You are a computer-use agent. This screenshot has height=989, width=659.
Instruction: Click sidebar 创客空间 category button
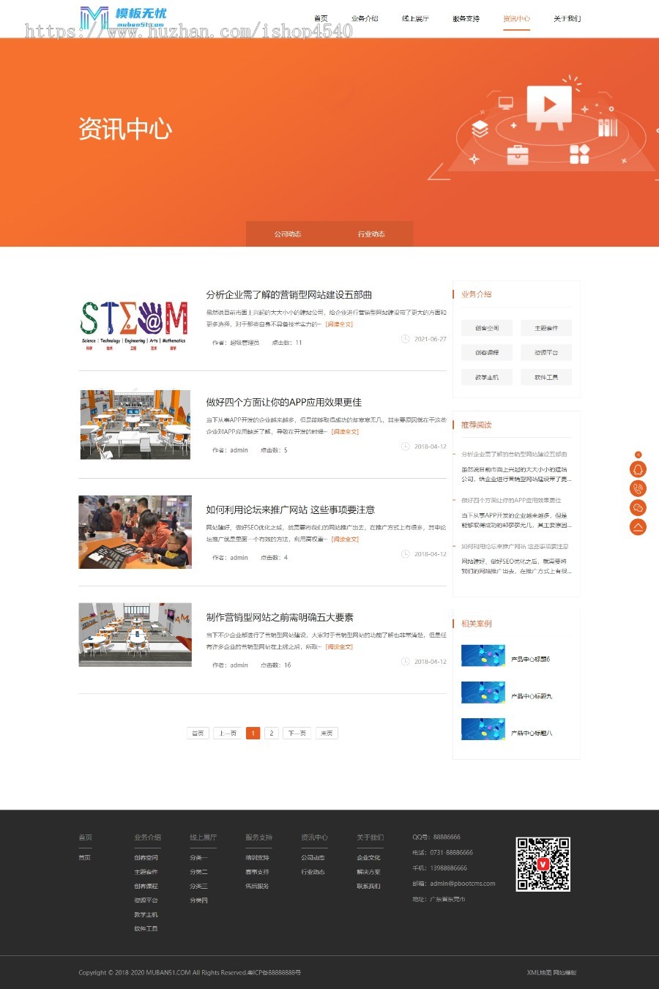click(487, 329)
